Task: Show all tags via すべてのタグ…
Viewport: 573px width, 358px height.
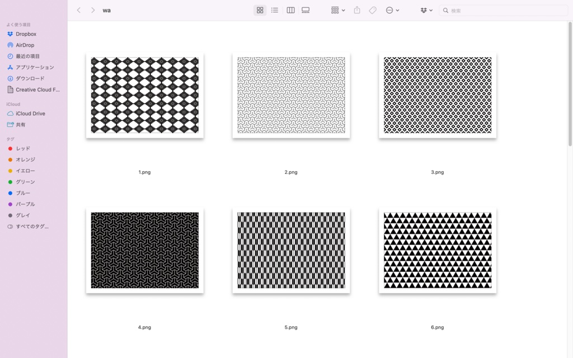Action: click(33, 227)
